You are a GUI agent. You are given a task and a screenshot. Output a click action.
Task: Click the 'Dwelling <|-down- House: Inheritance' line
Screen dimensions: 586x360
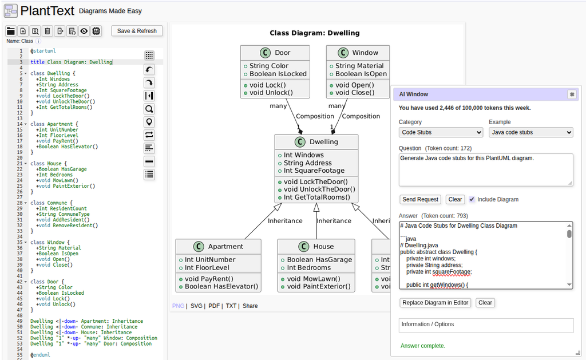click(81, 333)
